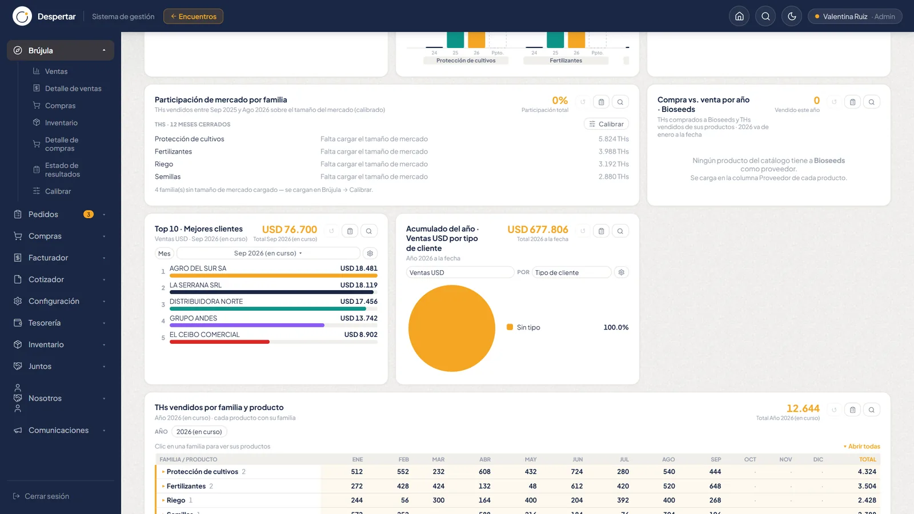Copy Top 10 Mejores clientes clipboard icon

(350, 231)
